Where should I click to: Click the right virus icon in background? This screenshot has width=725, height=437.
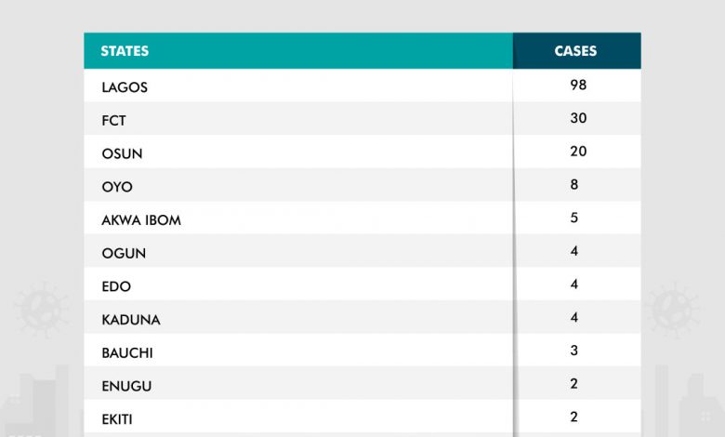(x=672, y=310)
